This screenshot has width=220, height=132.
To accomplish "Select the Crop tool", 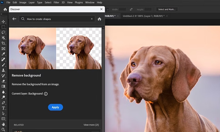I will point(3,43).
